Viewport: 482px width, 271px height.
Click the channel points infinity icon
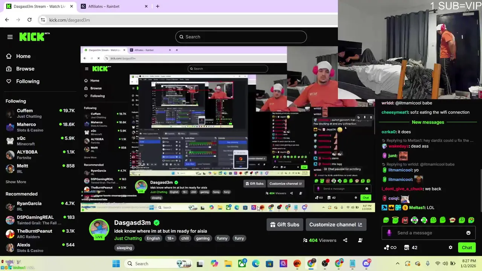coord(390,248)
